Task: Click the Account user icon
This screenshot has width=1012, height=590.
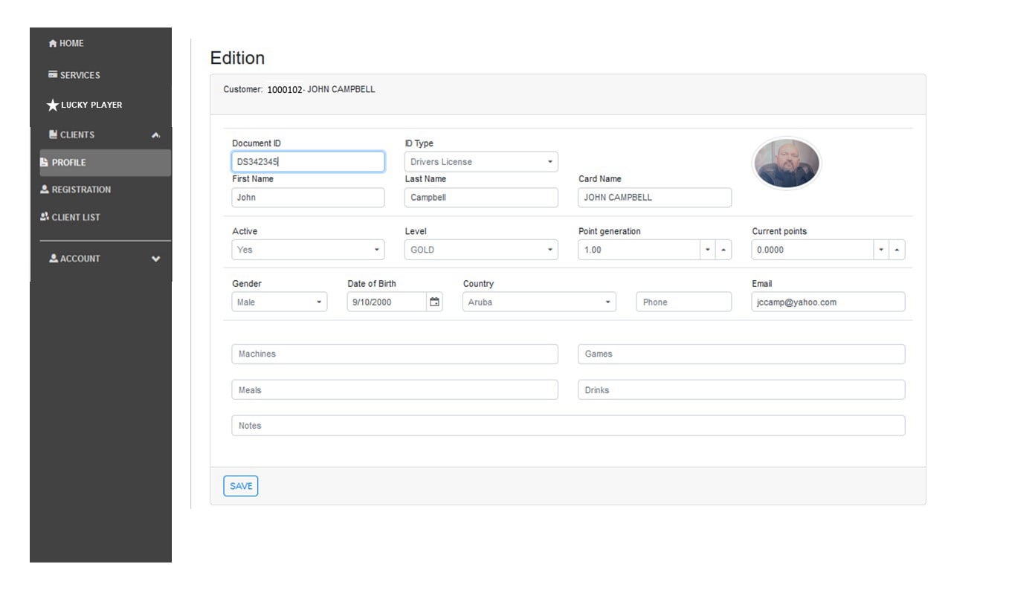Action: tap(54, 259)
